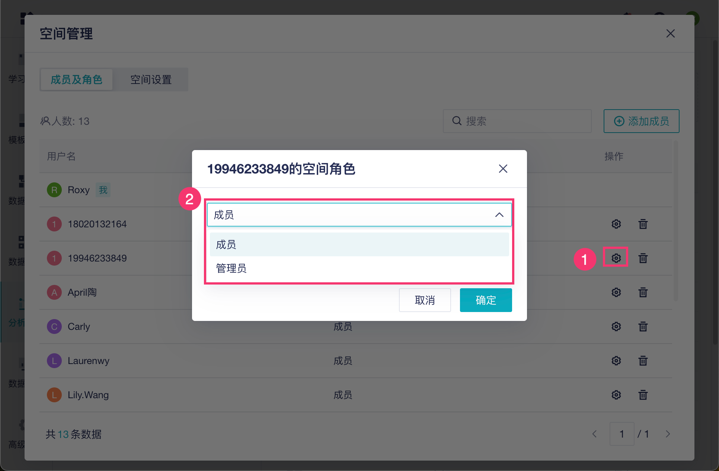
Task: Close the 空间管理 panel
Action: tap(670, 34)
